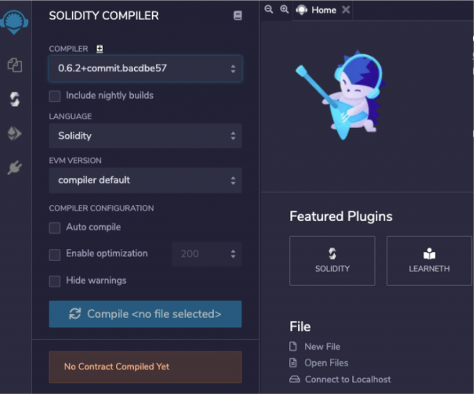Open the SOLIDITY featured plugin card

332,261
